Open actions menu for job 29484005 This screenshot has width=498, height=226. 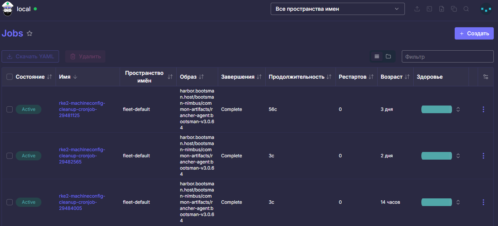[483, 202]
